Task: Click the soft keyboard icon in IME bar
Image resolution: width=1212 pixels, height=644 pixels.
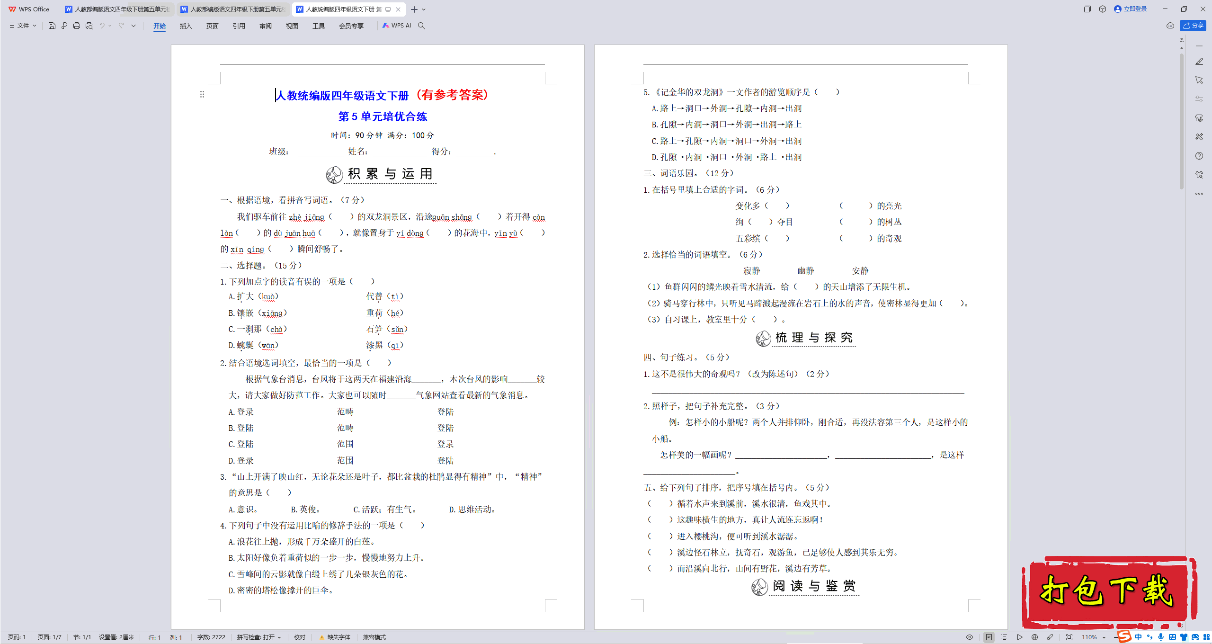Action: (x=1172, y=637)
